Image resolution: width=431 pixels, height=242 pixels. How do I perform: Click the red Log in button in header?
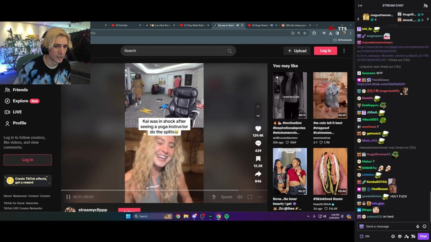tap(325, 51)
